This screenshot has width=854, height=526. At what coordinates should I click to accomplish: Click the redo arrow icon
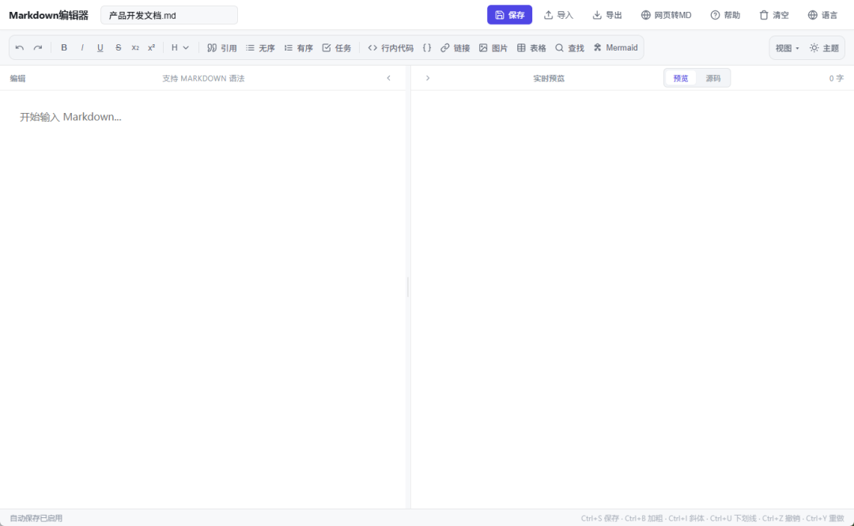38,48
